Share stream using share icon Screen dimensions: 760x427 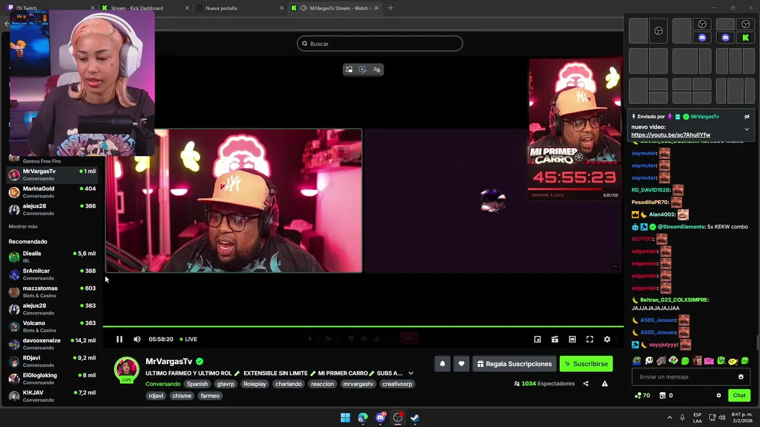pyautogui.click(x=586, y=384)
